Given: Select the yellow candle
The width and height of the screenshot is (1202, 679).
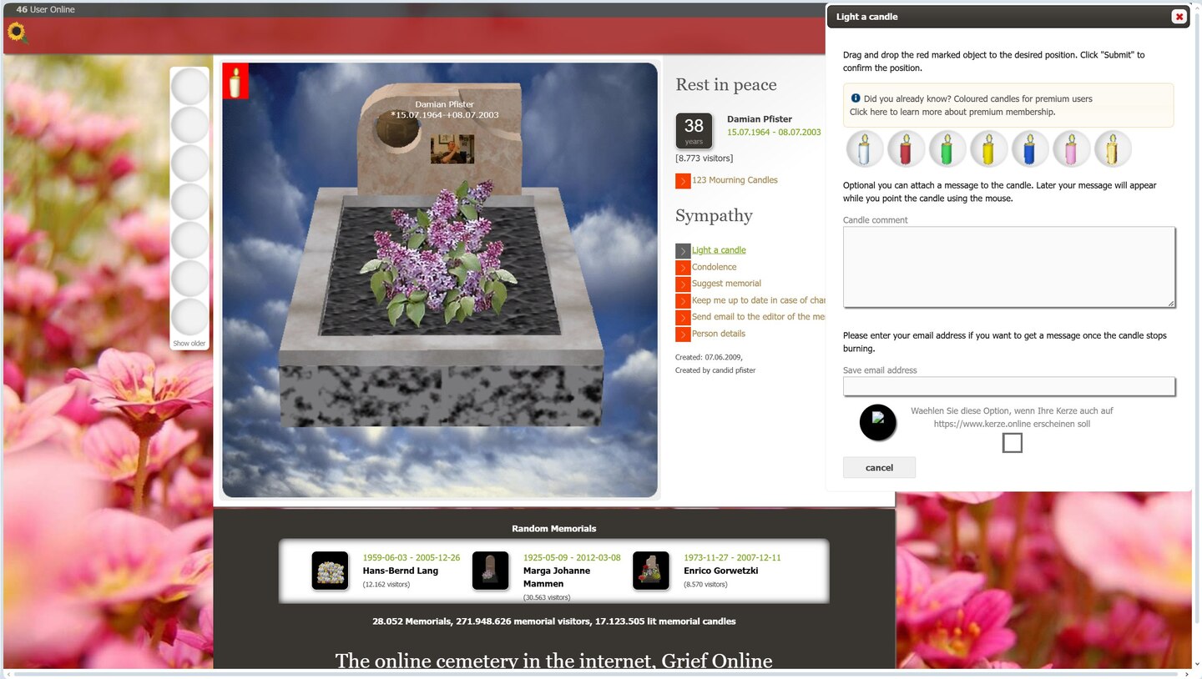Looking at the screenshot, I should [988, 149].
